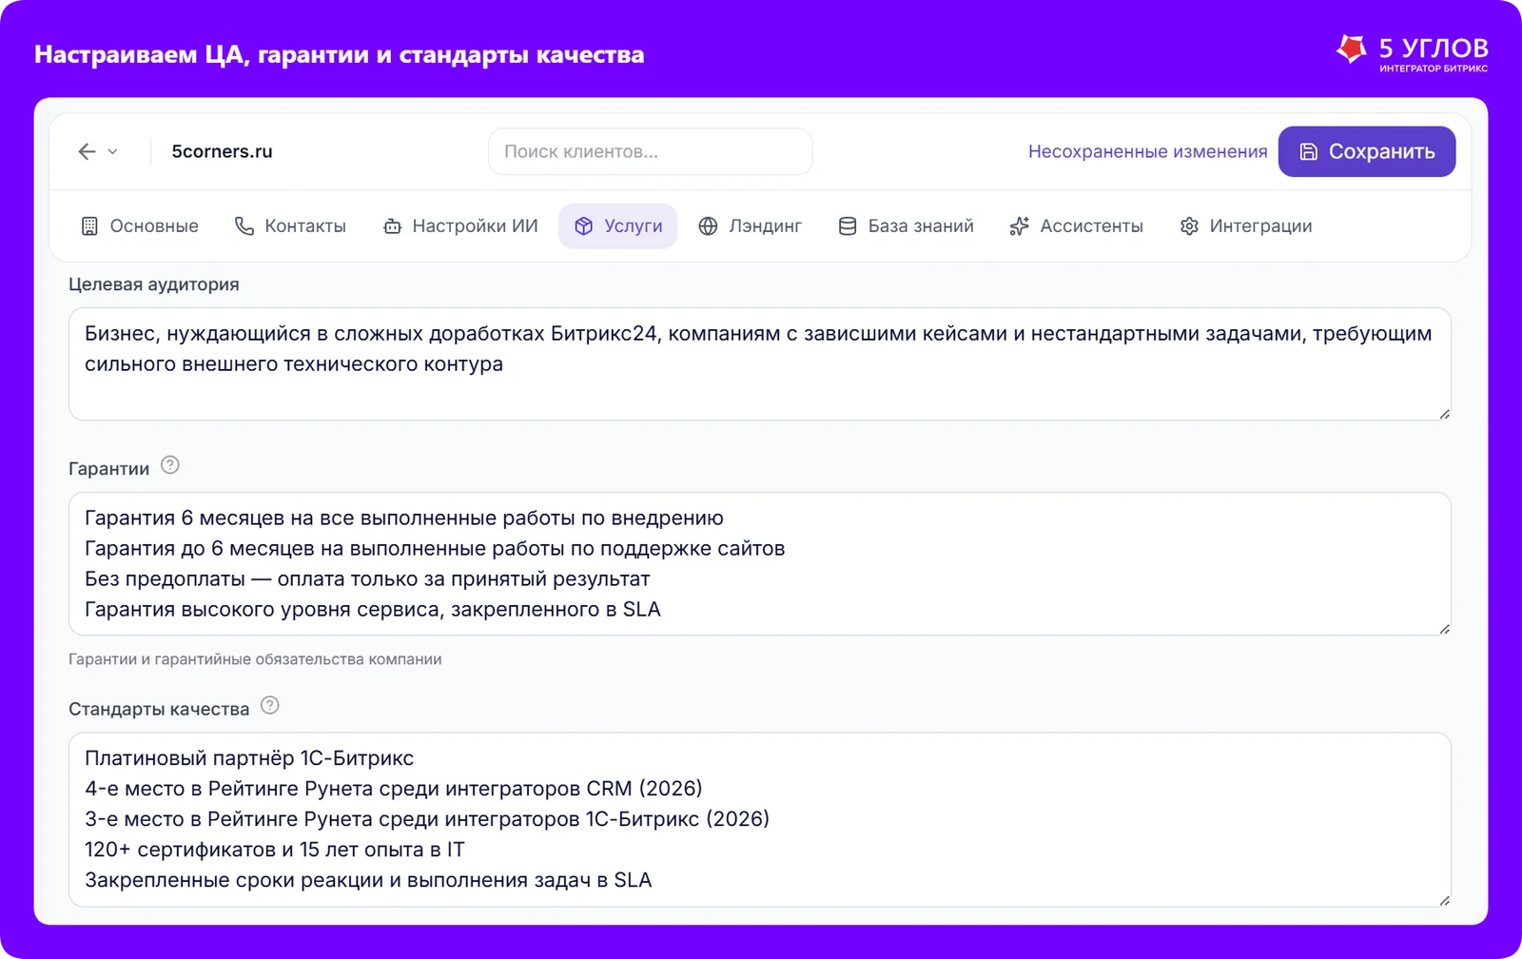Click the database icon of База знаний
This screenshot has width=1522, height=959.
point(848,225)
